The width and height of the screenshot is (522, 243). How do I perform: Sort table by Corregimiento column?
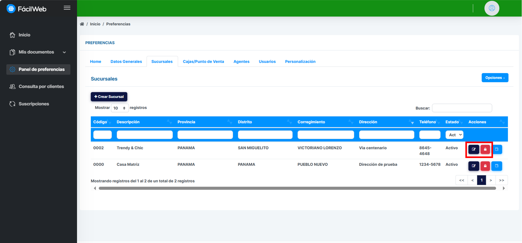pyautogui.click(x=325, y=122)
